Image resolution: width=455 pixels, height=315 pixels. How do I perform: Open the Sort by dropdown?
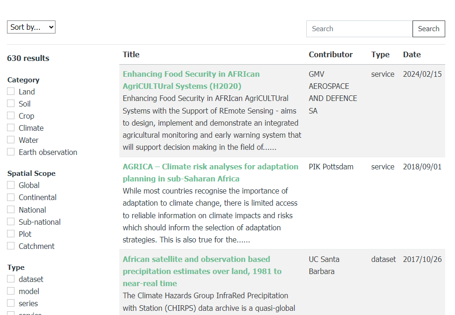coord(31,27)
